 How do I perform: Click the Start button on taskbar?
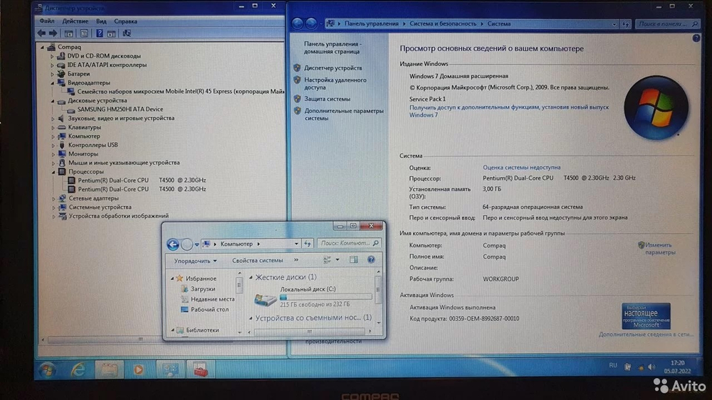(47, 370)
